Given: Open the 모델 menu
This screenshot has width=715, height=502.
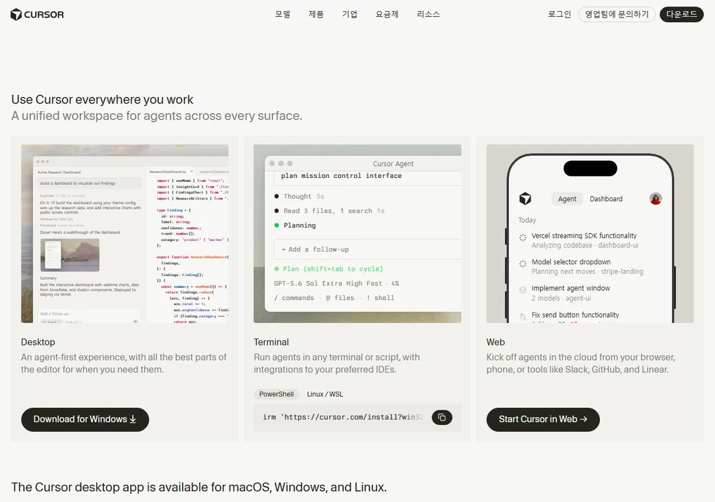Looking at the screenshot, I should 282,14.
